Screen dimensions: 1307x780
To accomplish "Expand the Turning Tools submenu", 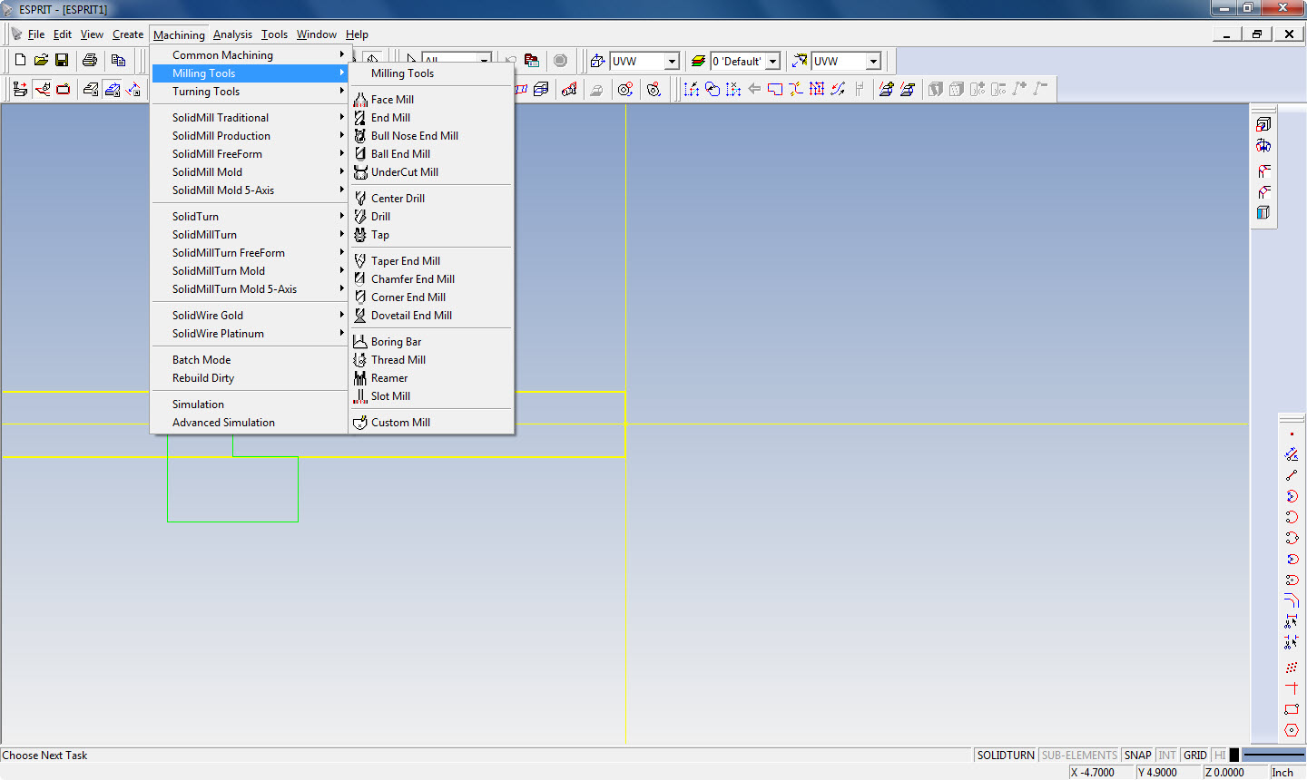I will pyautogui.click(x=251, y=92).
